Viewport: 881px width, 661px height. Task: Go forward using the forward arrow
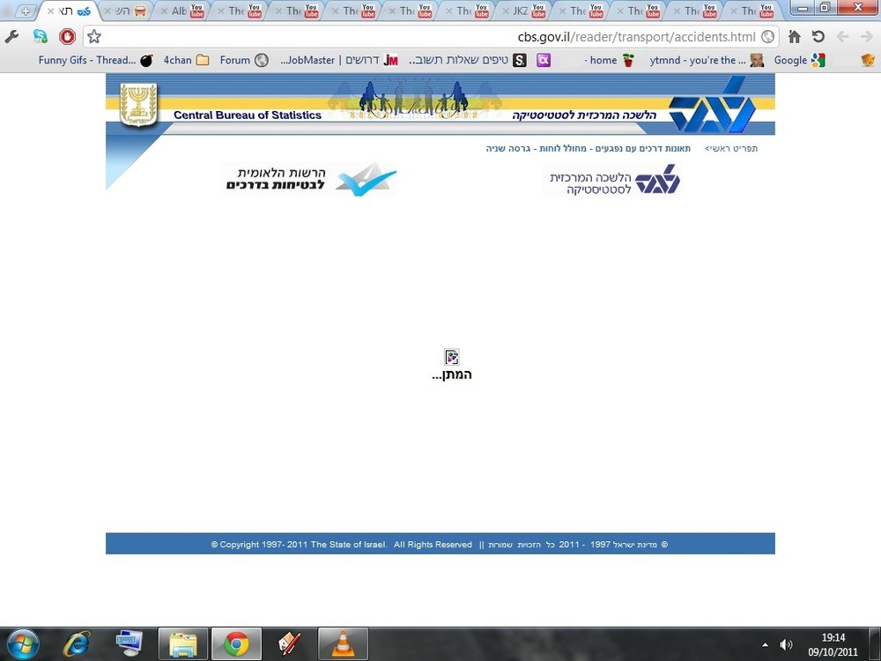(x=866, y=37)
